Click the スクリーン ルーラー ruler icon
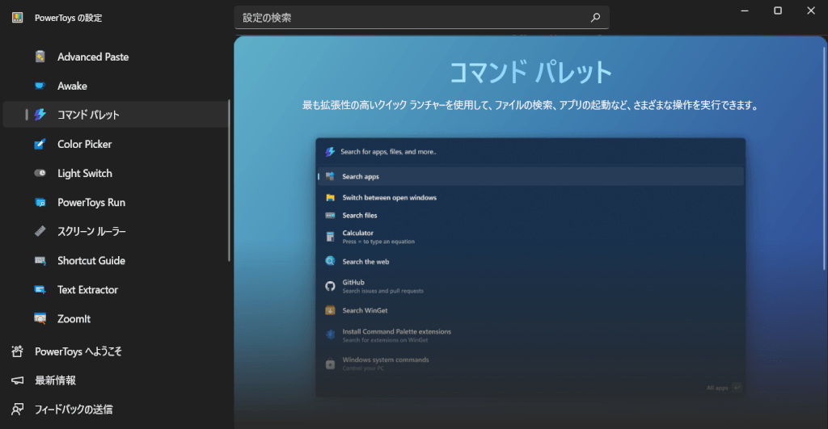The image size is (828, 429). (40, 231)
